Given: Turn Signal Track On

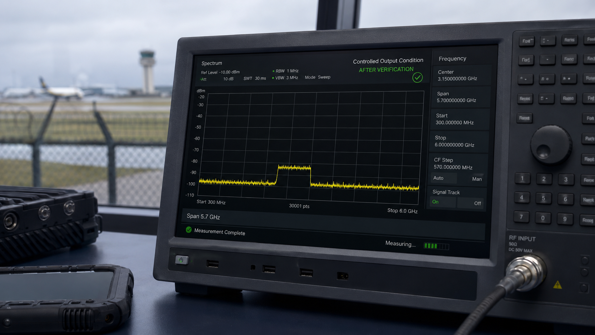Looking at the screenshot, I should 442,202.
